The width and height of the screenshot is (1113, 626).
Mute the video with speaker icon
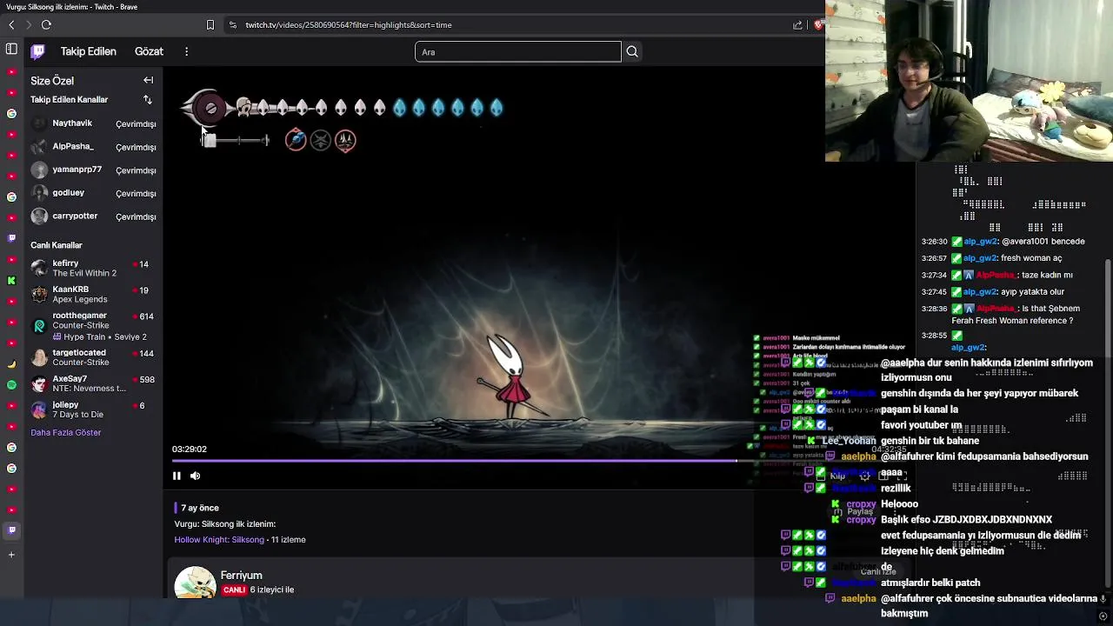click(196, 476)
